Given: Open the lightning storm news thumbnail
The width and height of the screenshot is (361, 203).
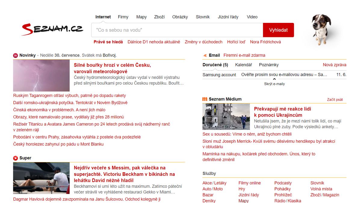Looking at the screenshot, I should (42, 76).
